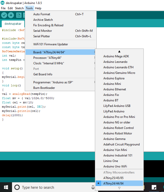The image size is (164, 192).
Task: Select Linino One board
Action: click(119, 161)
